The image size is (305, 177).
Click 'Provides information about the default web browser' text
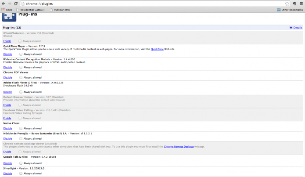34,100
